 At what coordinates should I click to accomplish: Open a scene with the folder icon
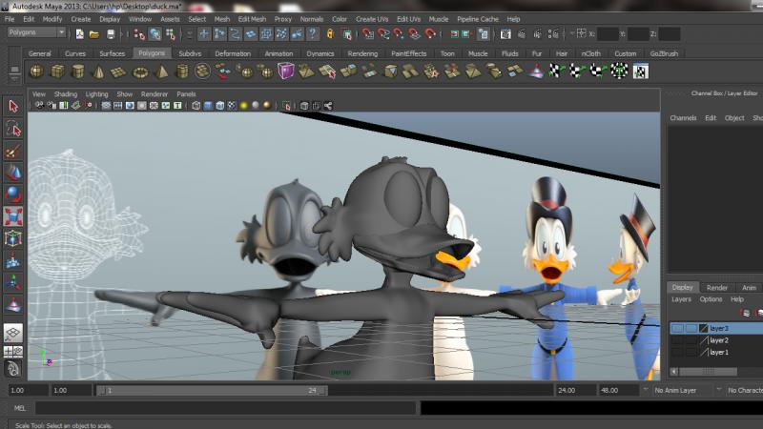[x=94, y=34]
